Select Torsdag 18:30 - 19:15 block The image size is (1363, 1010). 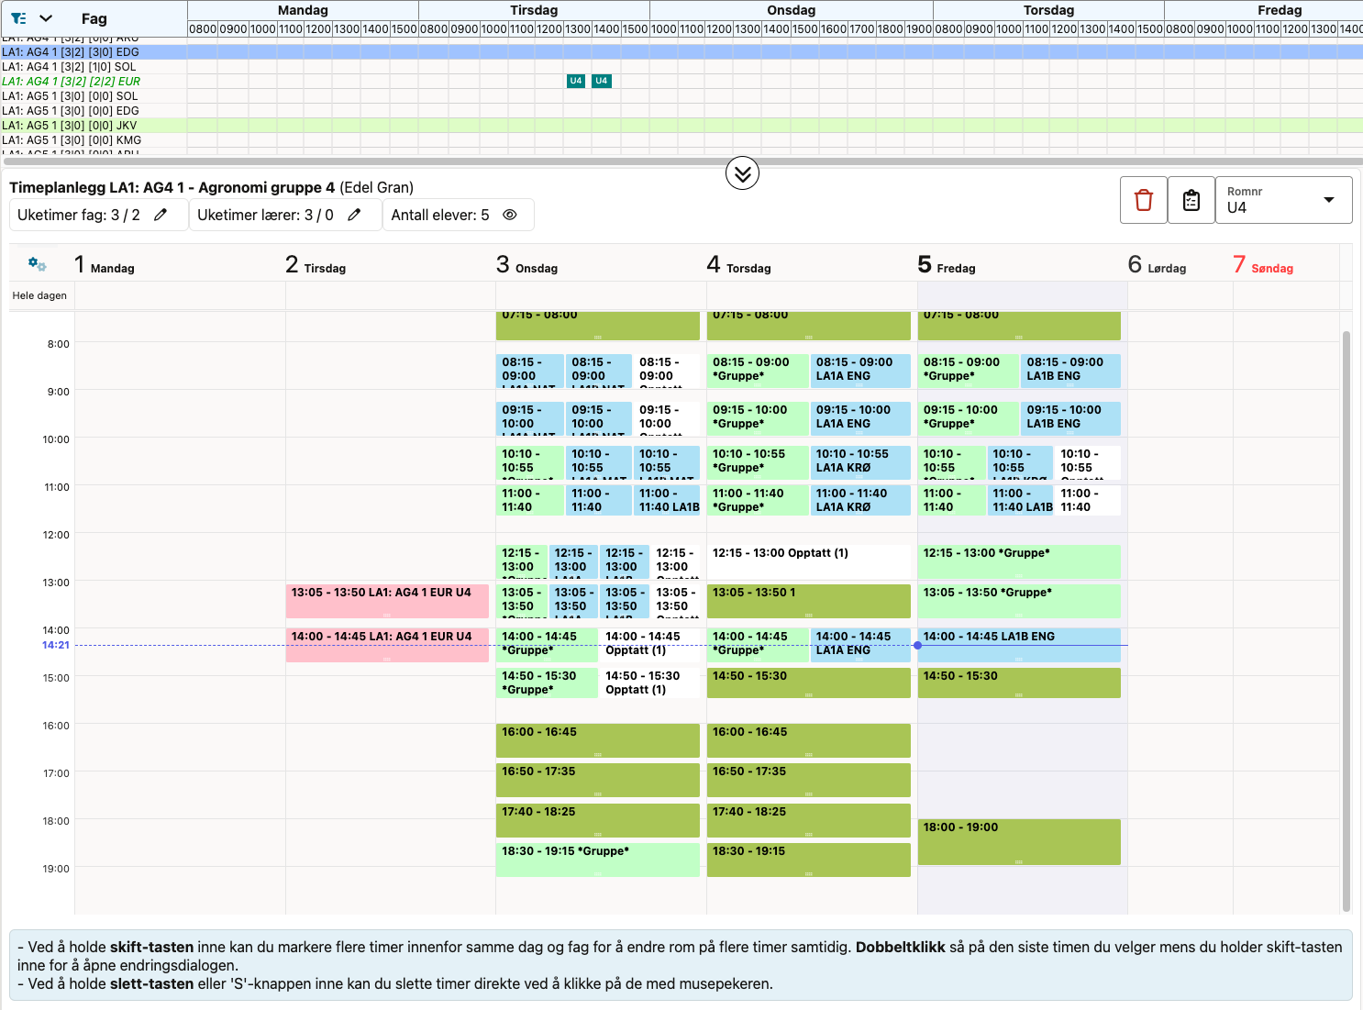[809, 860]
